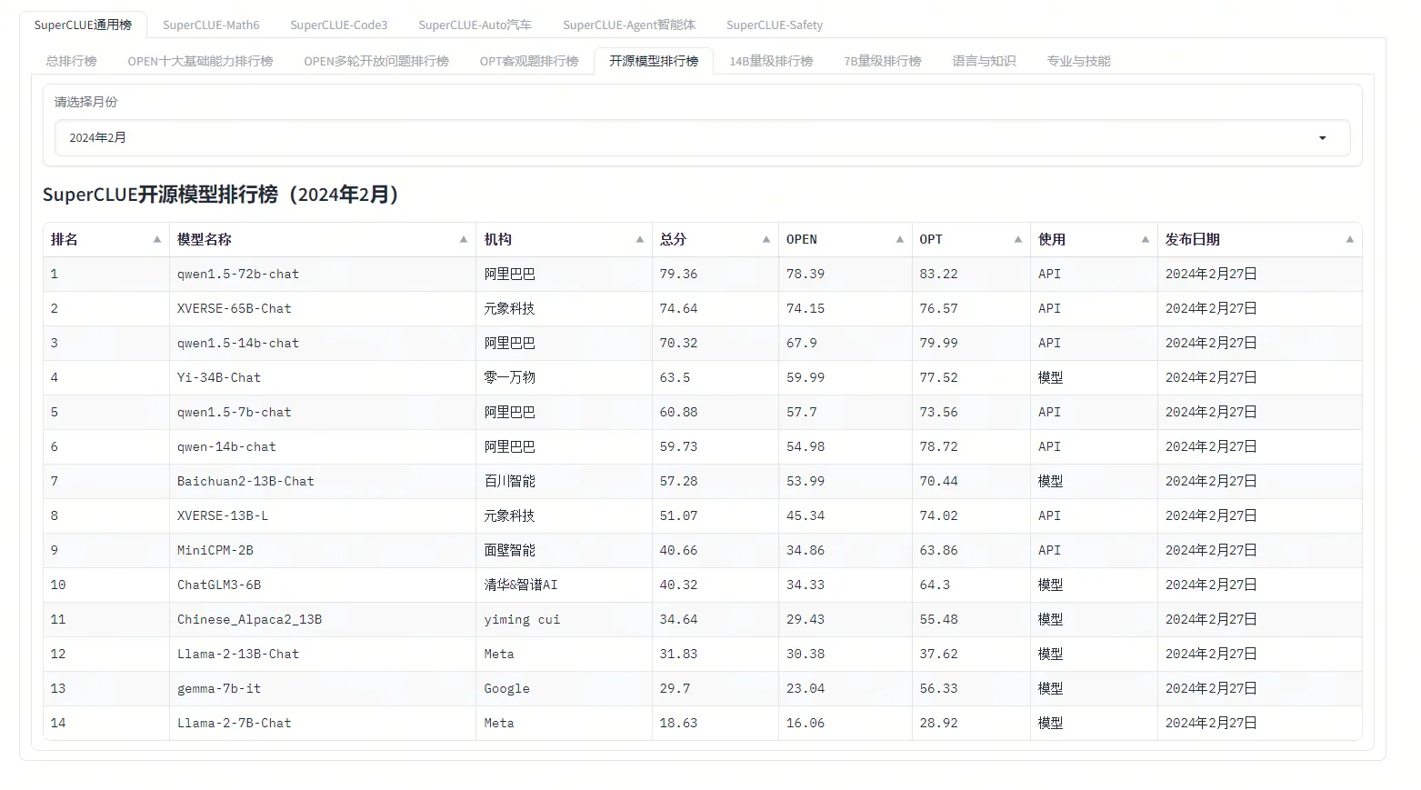The width and height of the screenshot is (1421, 790).
Task: Sort by 总分 column arrow
Action: pos(766,239)
